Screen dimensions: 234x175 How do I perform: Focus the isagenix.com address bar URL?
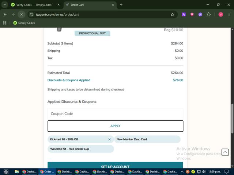coord(57,15)
